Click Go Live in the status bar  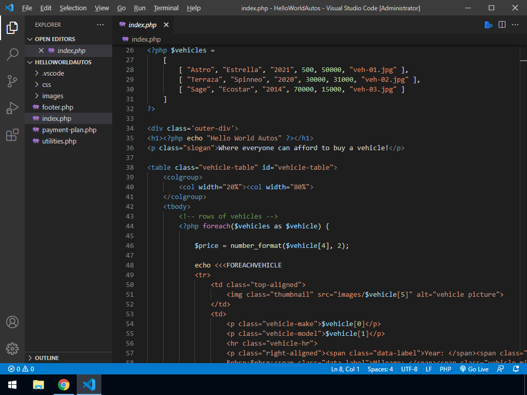point(474,369)
